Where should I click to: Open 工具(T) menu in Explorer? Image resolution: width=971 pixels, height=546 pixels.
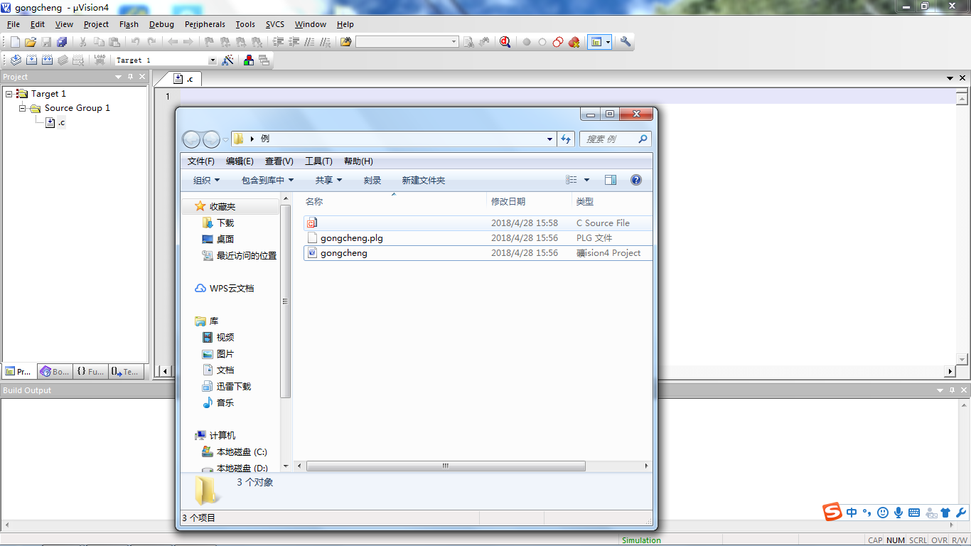click(318, 161)
